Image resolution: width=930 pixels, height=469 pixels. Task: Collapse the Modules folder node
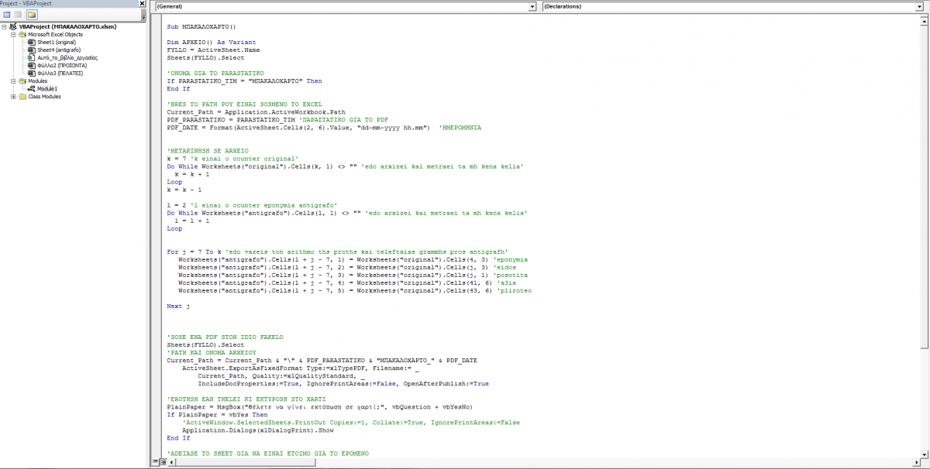(x=12, y=80)
